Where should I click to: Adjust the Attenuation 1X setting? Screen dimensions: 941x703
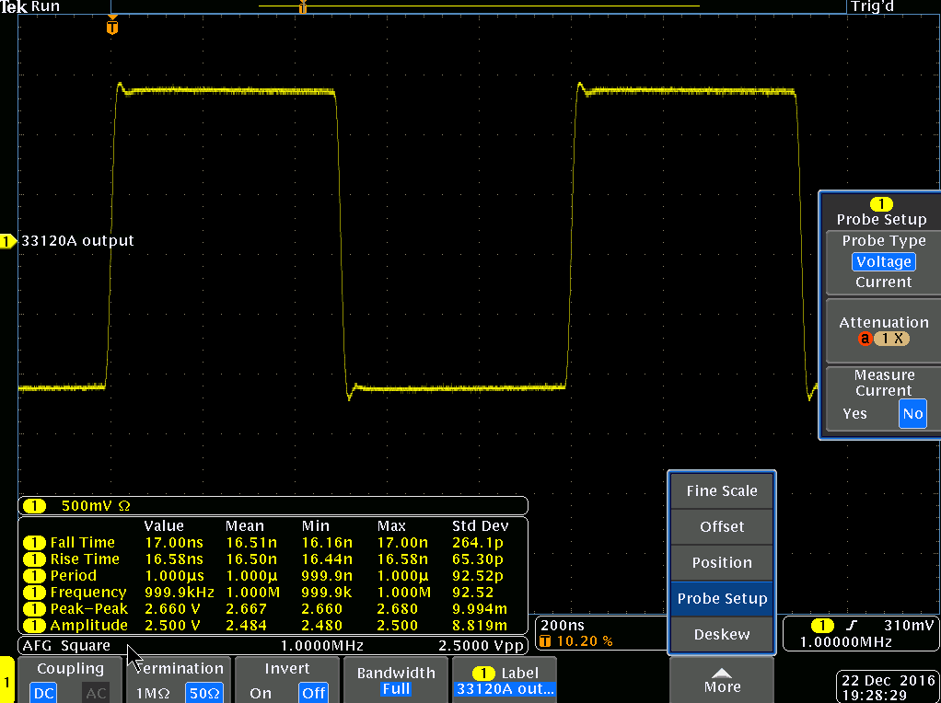click(883, 331)
